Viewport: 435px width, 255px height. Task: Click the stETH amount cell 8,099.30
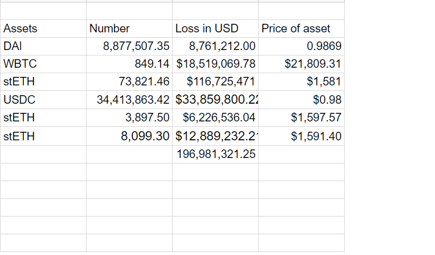pyautogui.click(x=144, y=136)
